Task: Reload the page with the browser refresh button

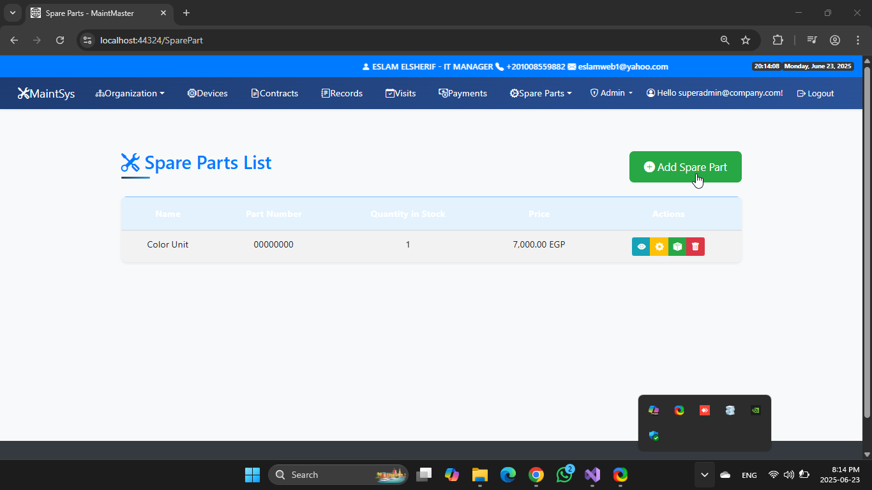Action: coord(60,40)
